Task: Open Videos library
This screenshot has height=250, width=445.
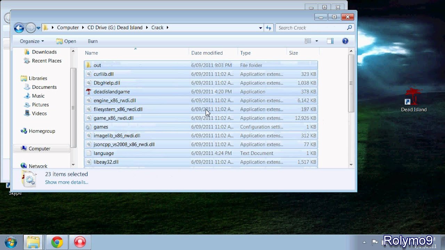Action: click(x=39, y=114)
